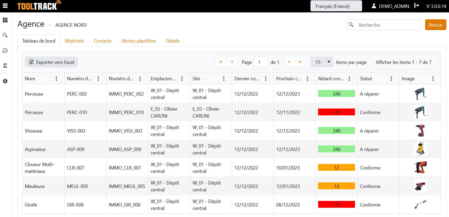Open the grid dashboard sidebar icon
449x217 pixels.
pos(5,20)
